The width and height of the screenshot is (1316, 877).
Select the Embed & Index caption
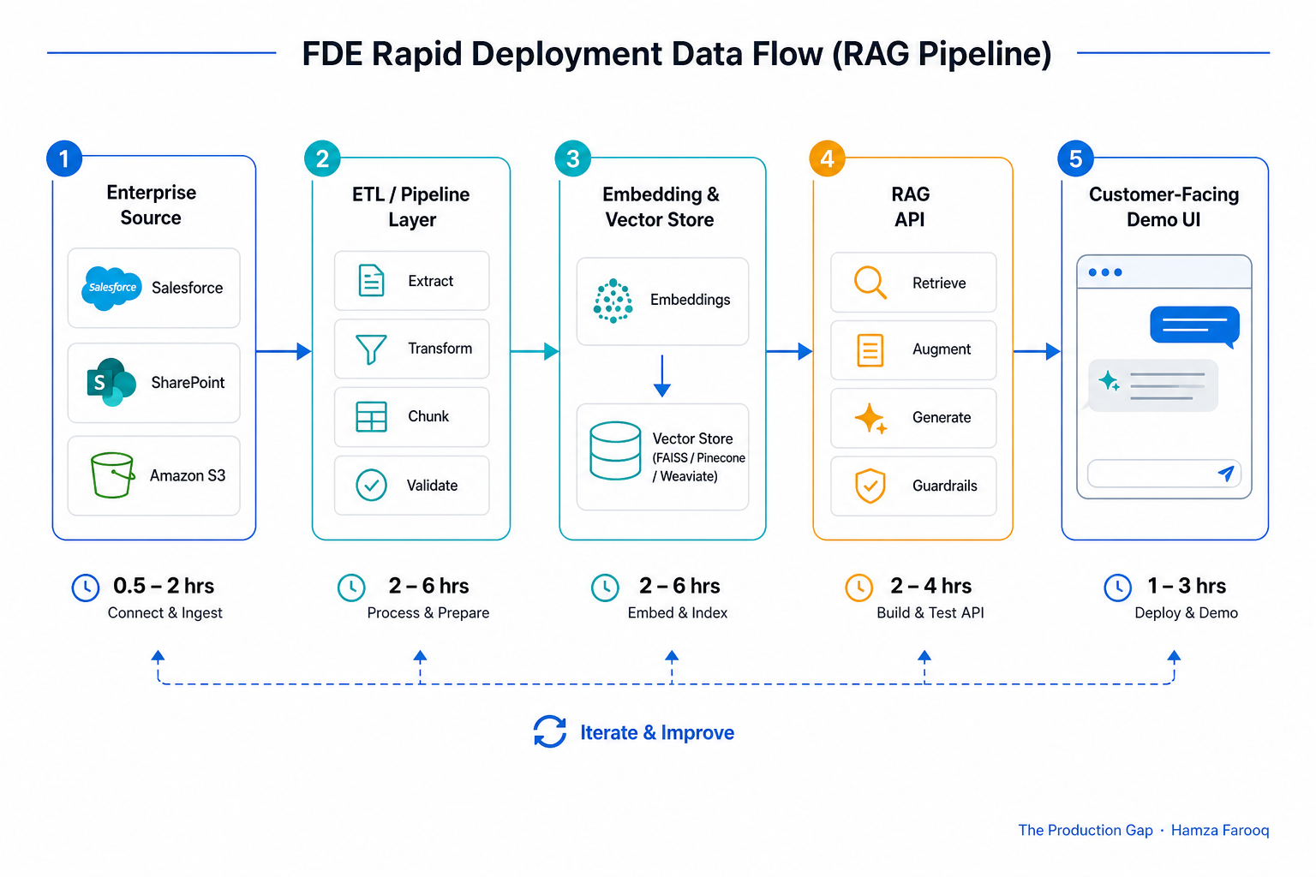(x=678, y=613)
